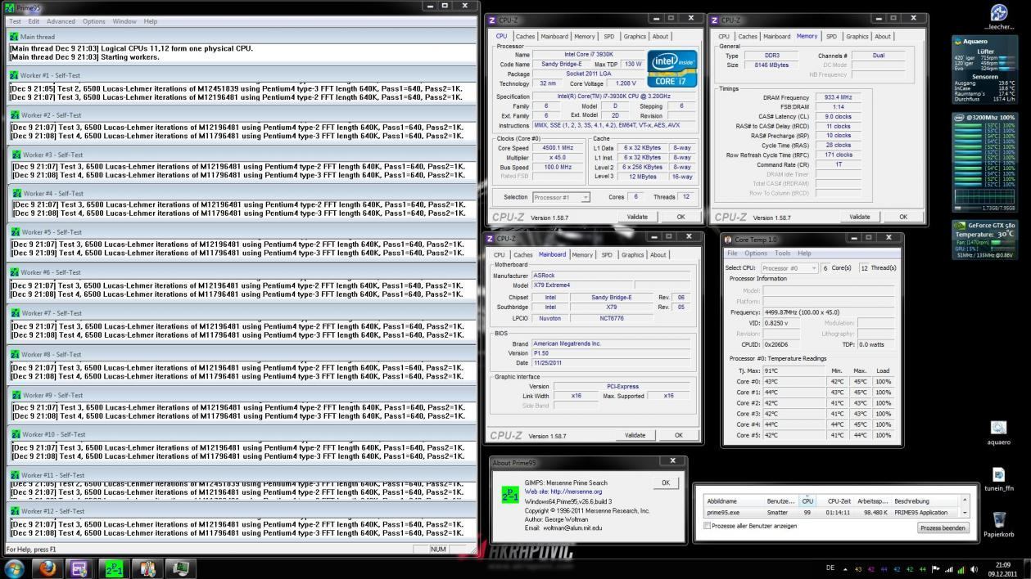The height and width of the screenshot is (579, 1031).
Task: Open the Core Temp taskbar icon
Action: pyautogui.click(x=148, y=568)
